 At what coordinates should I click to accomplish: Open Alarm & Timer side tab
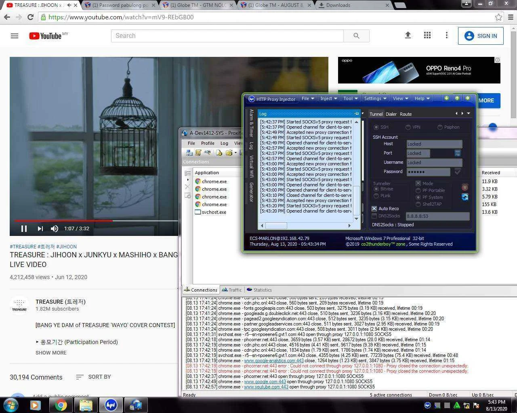pos(251,123)
